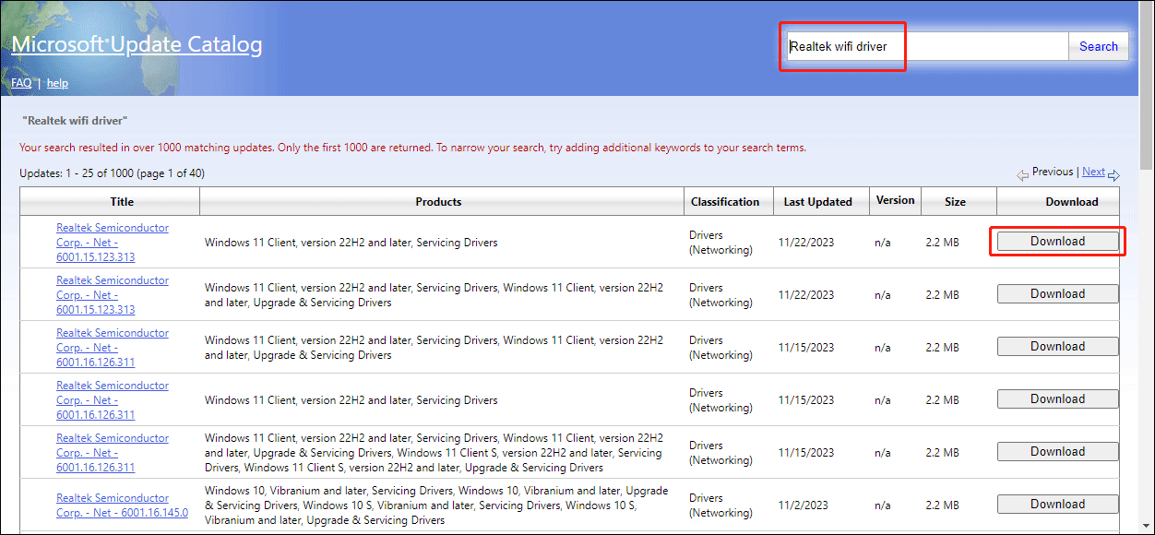Download the third listed Realtek driver
Image resolution: width=1155 pixels, height=535 pixels.
pos(1057,346)
